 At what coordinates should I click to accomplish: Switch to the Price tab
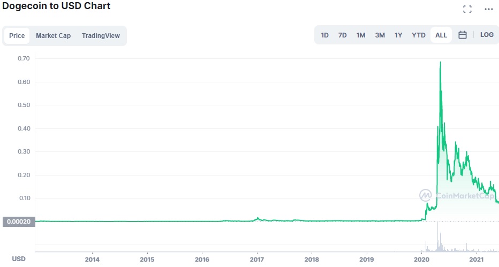[x=17, y=36]
